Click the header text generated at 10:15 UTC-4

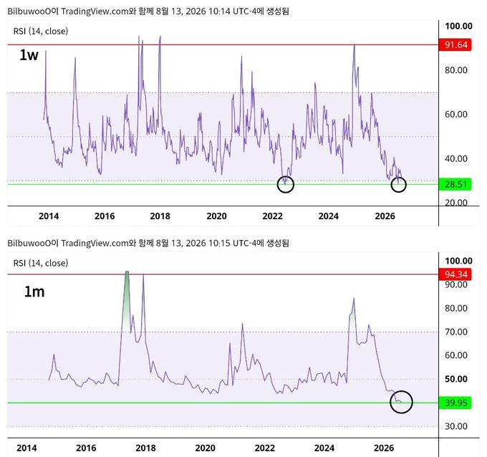pyautogui.click(x=148, y=243)
